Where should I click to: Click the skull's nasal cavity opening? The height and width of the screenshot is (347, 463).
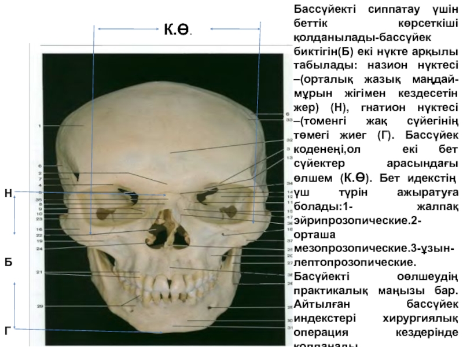166,230
